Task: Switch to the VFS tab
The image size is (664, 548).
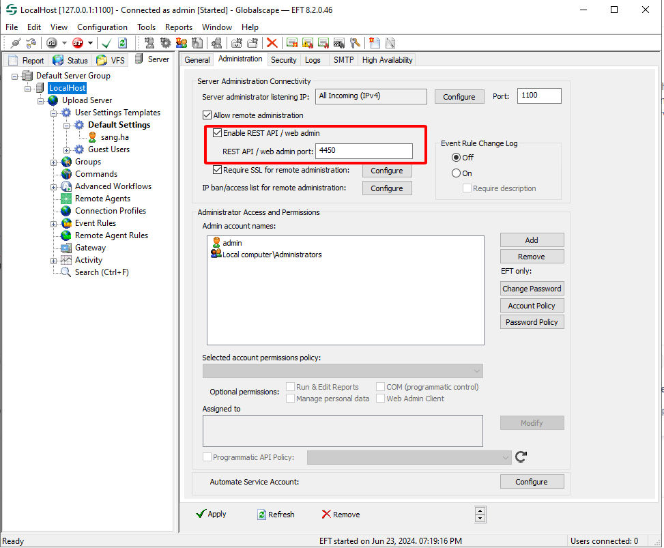Action: [x=111, y=61]
